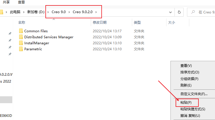Sort by 大小 column header
This screenshot has width=215, height=120.
[172, 23]
